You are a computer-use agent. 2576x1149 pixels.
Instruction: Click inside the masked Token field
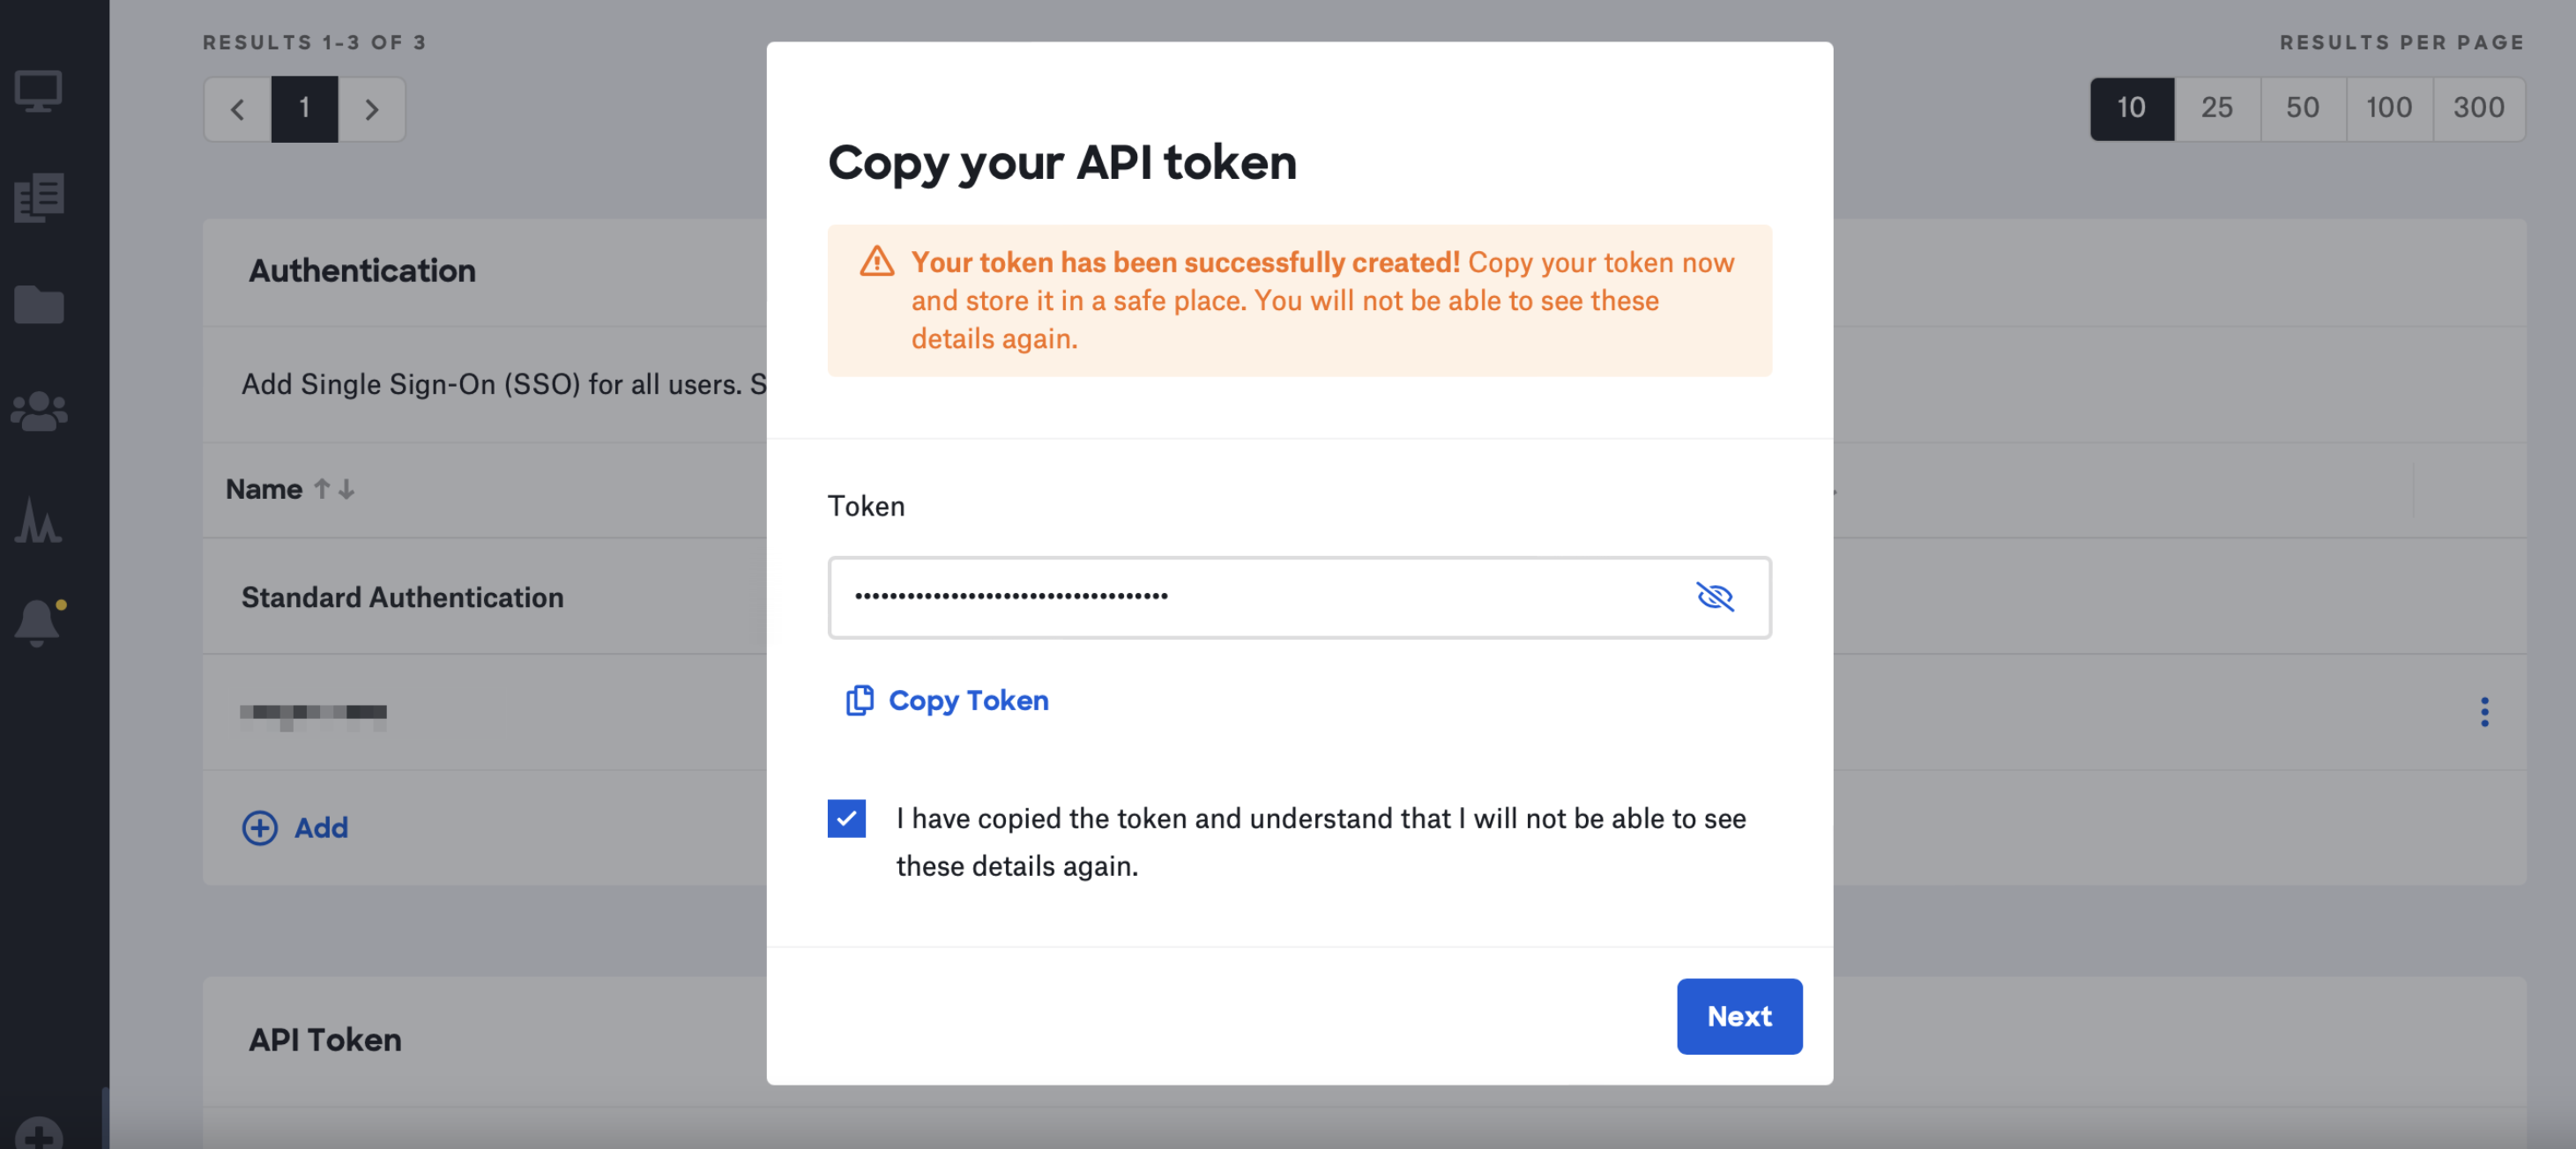point(1299,597)
